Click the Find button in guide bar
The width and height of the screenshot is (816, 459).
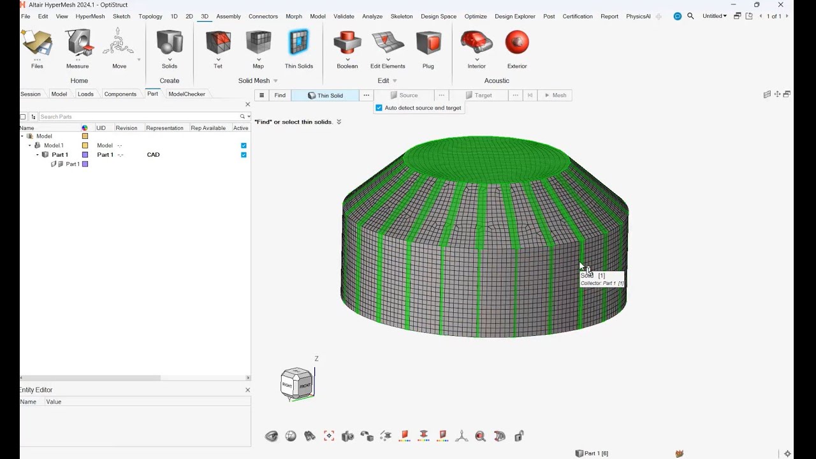coord(280,95)
